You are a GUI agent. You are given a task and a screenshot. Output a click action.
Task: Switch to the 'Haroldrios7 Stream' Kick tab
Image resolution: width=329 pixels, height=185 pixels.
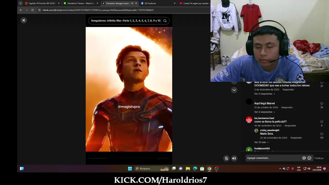coord(81,3)
